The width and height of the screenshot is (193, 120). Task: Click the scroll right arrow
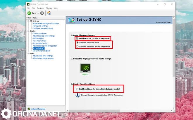[171, 111]
